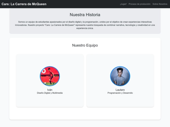Click the Diseño Digital y Multimedia role text
Viewport: 170px width, 127px height.
50,93
